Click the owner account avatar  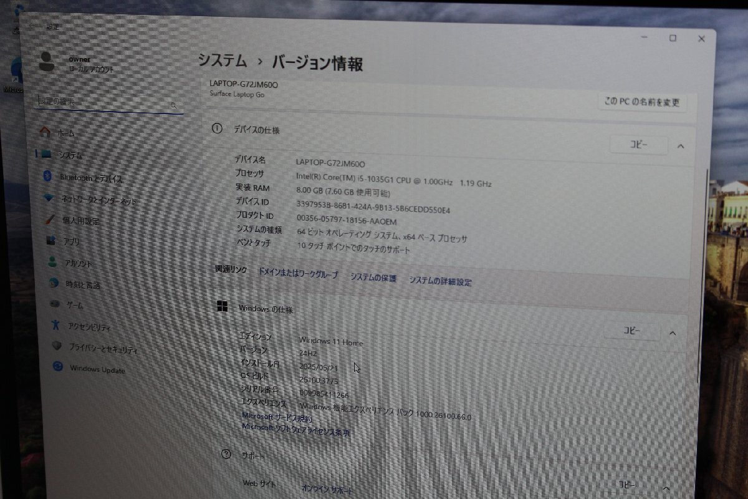(47, 61)
